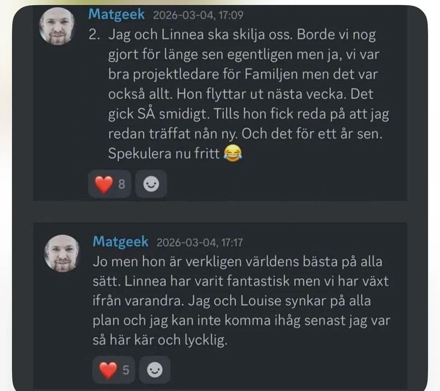Click the text 'så här kär och lycklig.'
Screen dimensions: 440x391
(x=160, y=340)
